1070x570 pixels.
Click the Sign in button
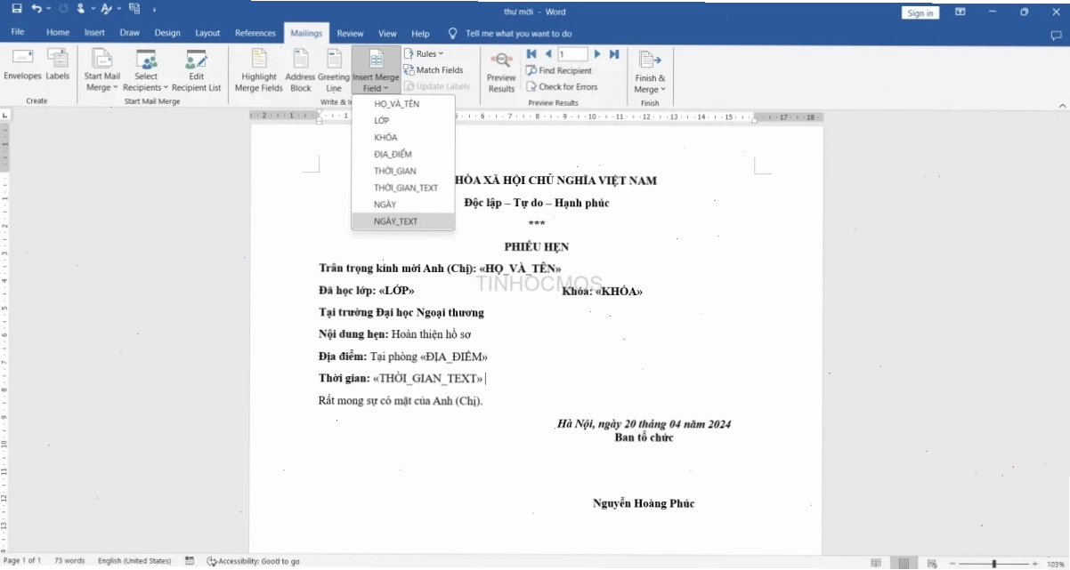(x=920, y=12)
